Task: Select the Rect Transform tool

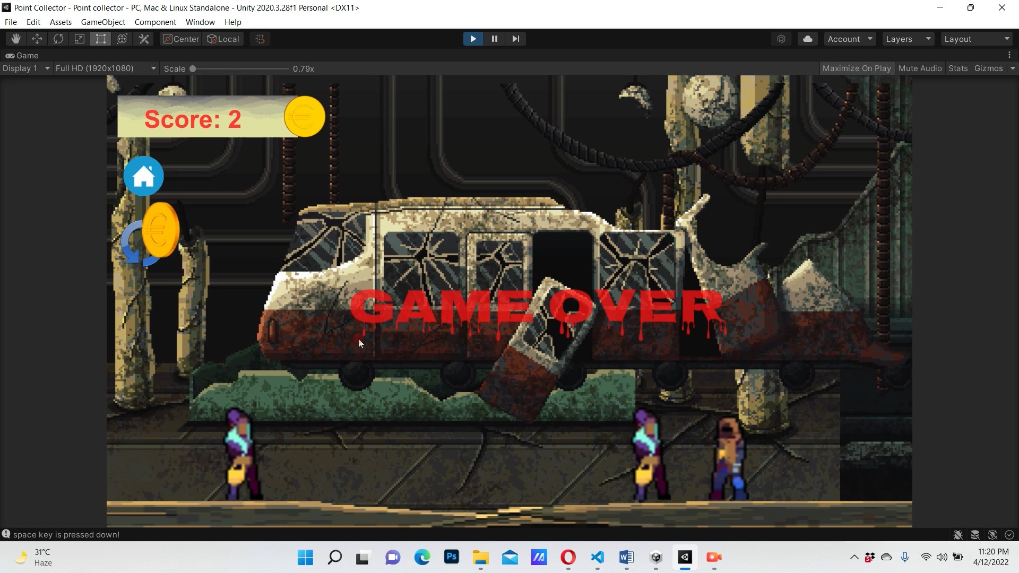Action: click(101, 39)
